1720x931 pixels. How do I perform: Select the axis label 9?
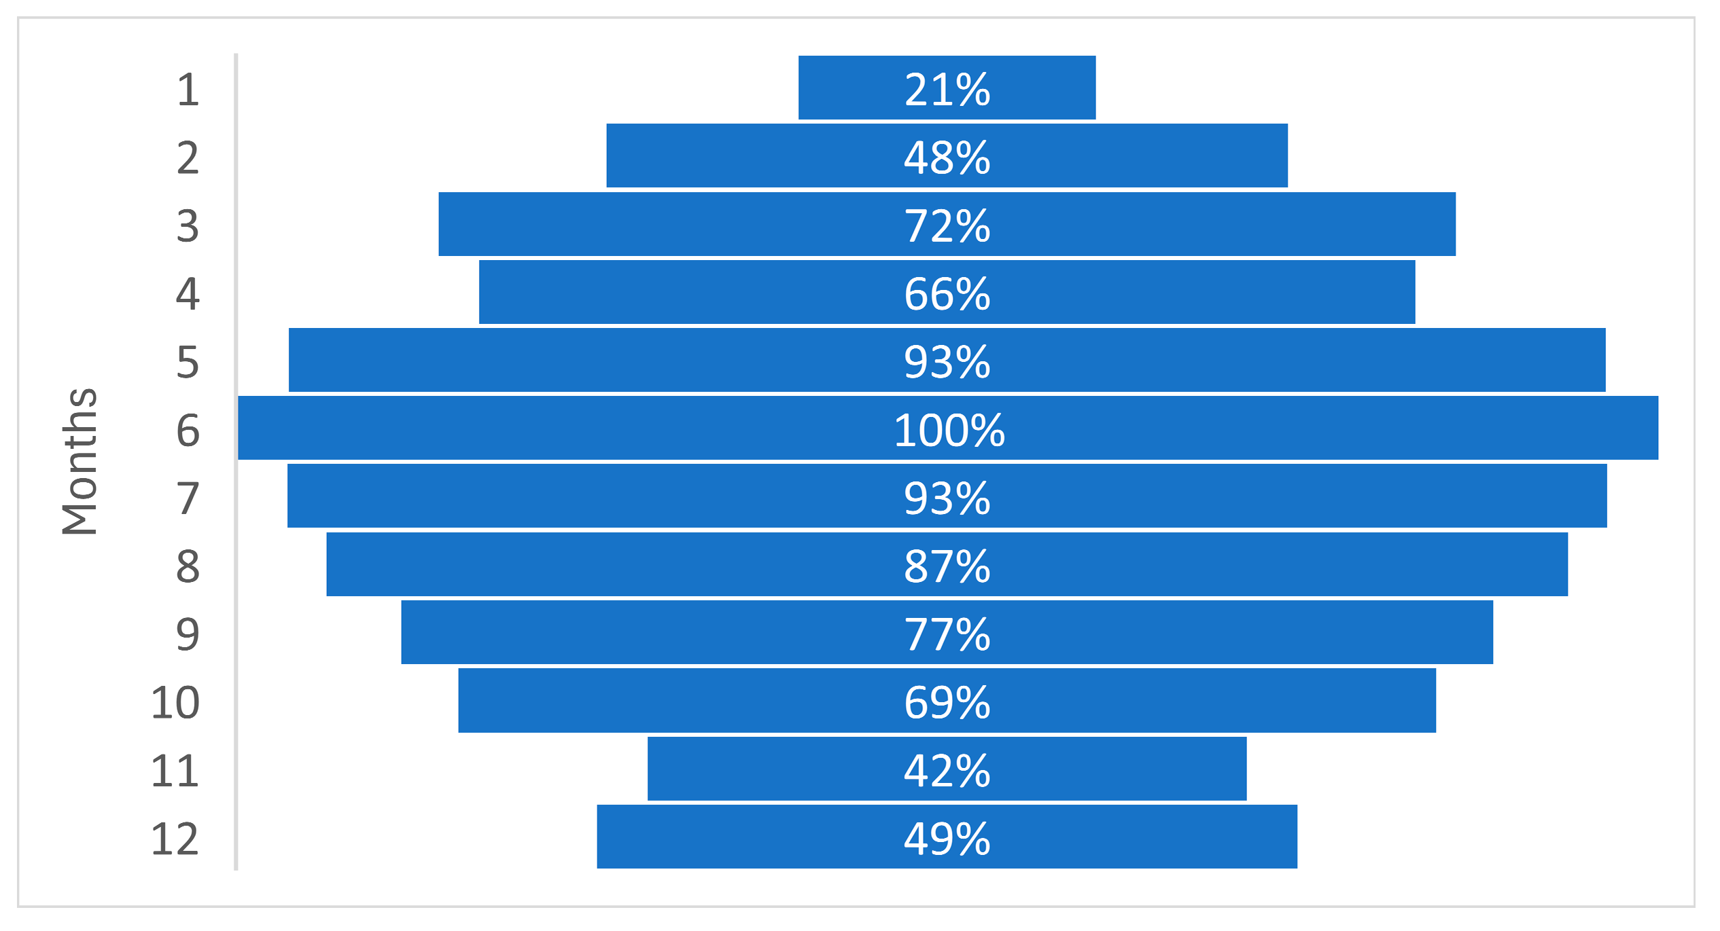(188, 634)
